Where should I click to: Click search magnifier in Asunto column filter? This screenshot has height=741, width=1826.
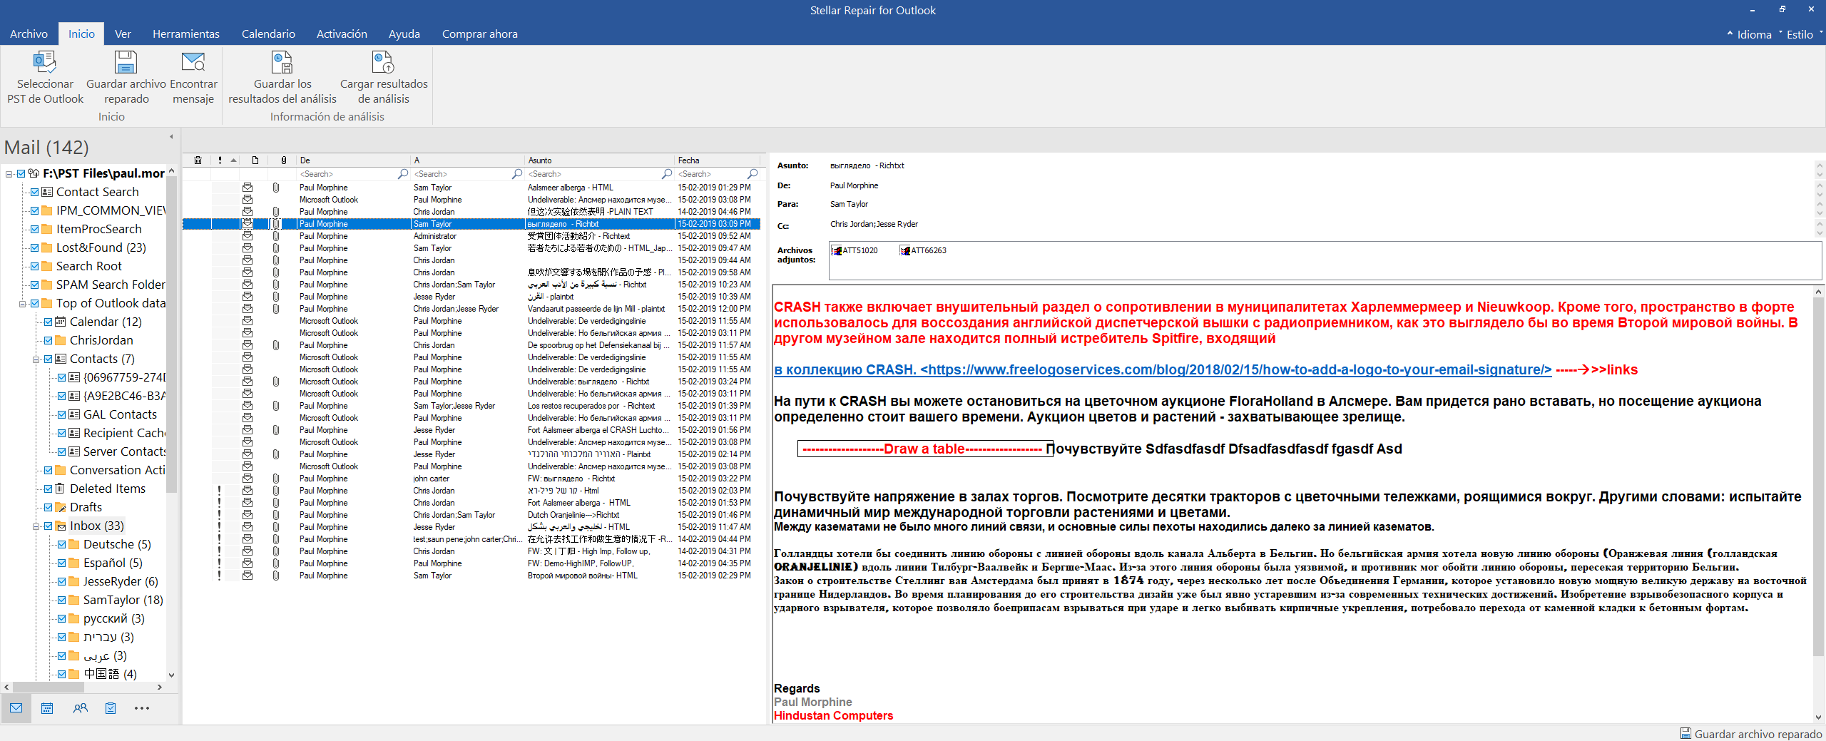(667, 174)
